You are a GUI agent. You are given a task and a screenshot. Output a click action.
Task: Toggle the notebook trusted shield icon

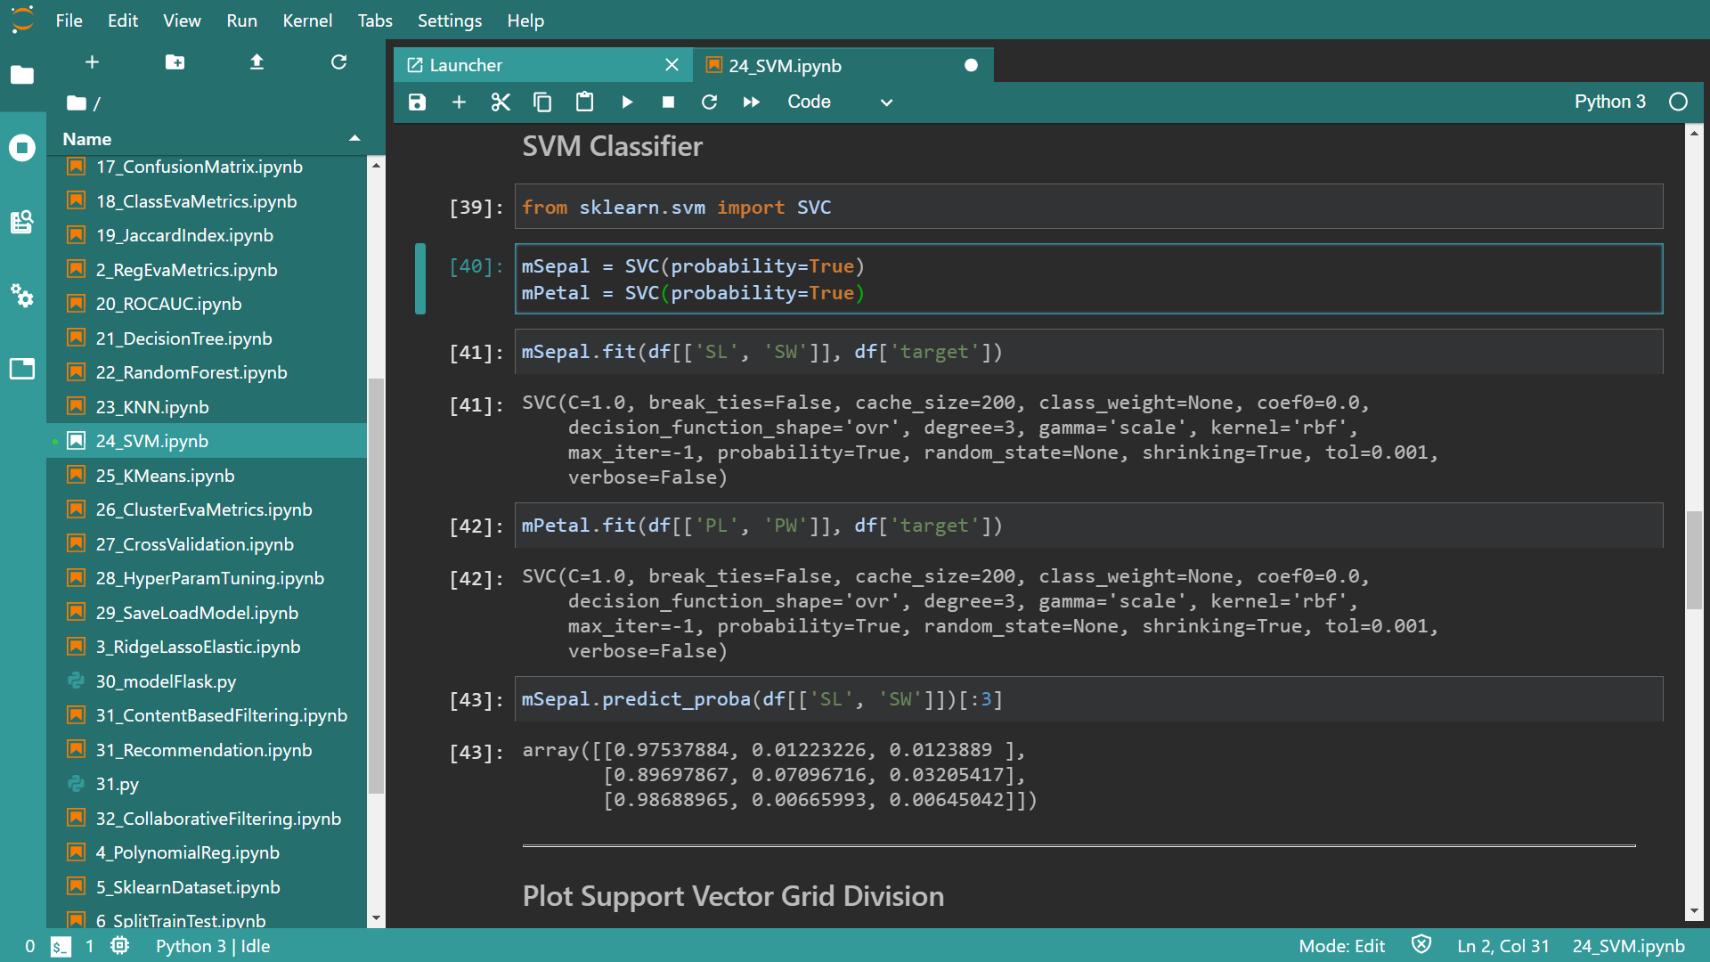(x=1421, y=945)
